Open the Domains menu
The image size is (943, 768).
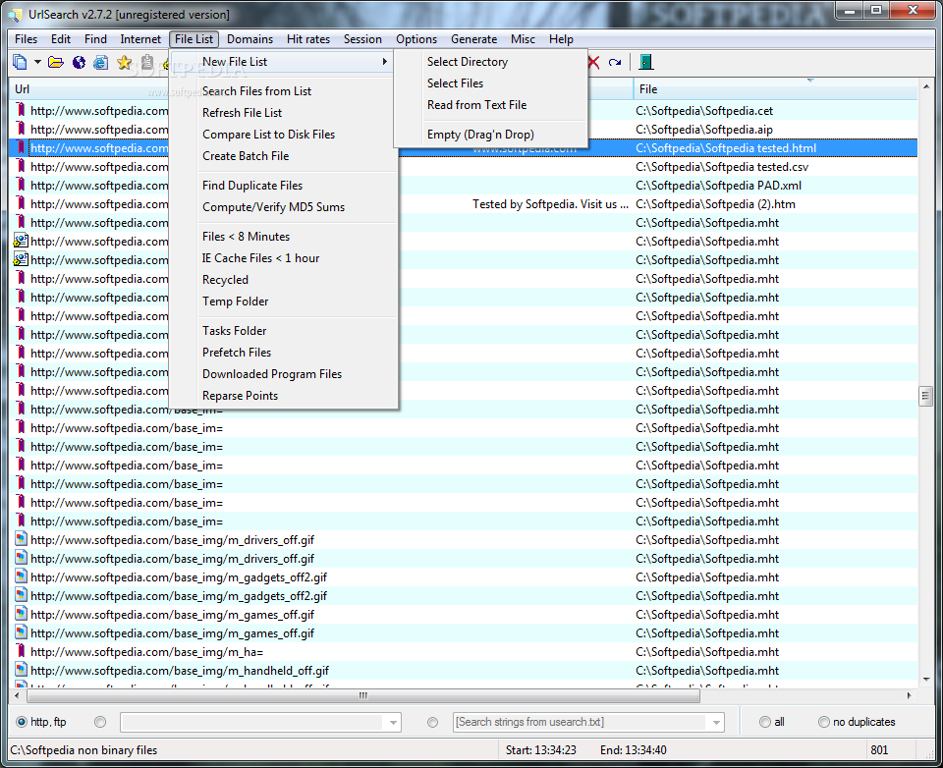(250, 39)
